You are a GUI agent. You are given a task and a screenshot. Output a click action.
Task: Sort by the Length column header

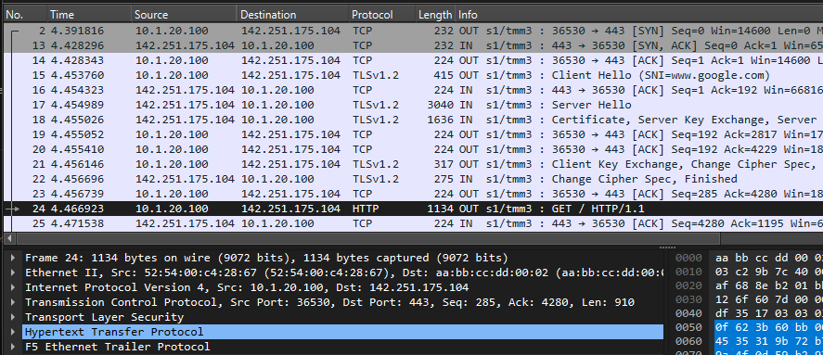coord(435,15)
